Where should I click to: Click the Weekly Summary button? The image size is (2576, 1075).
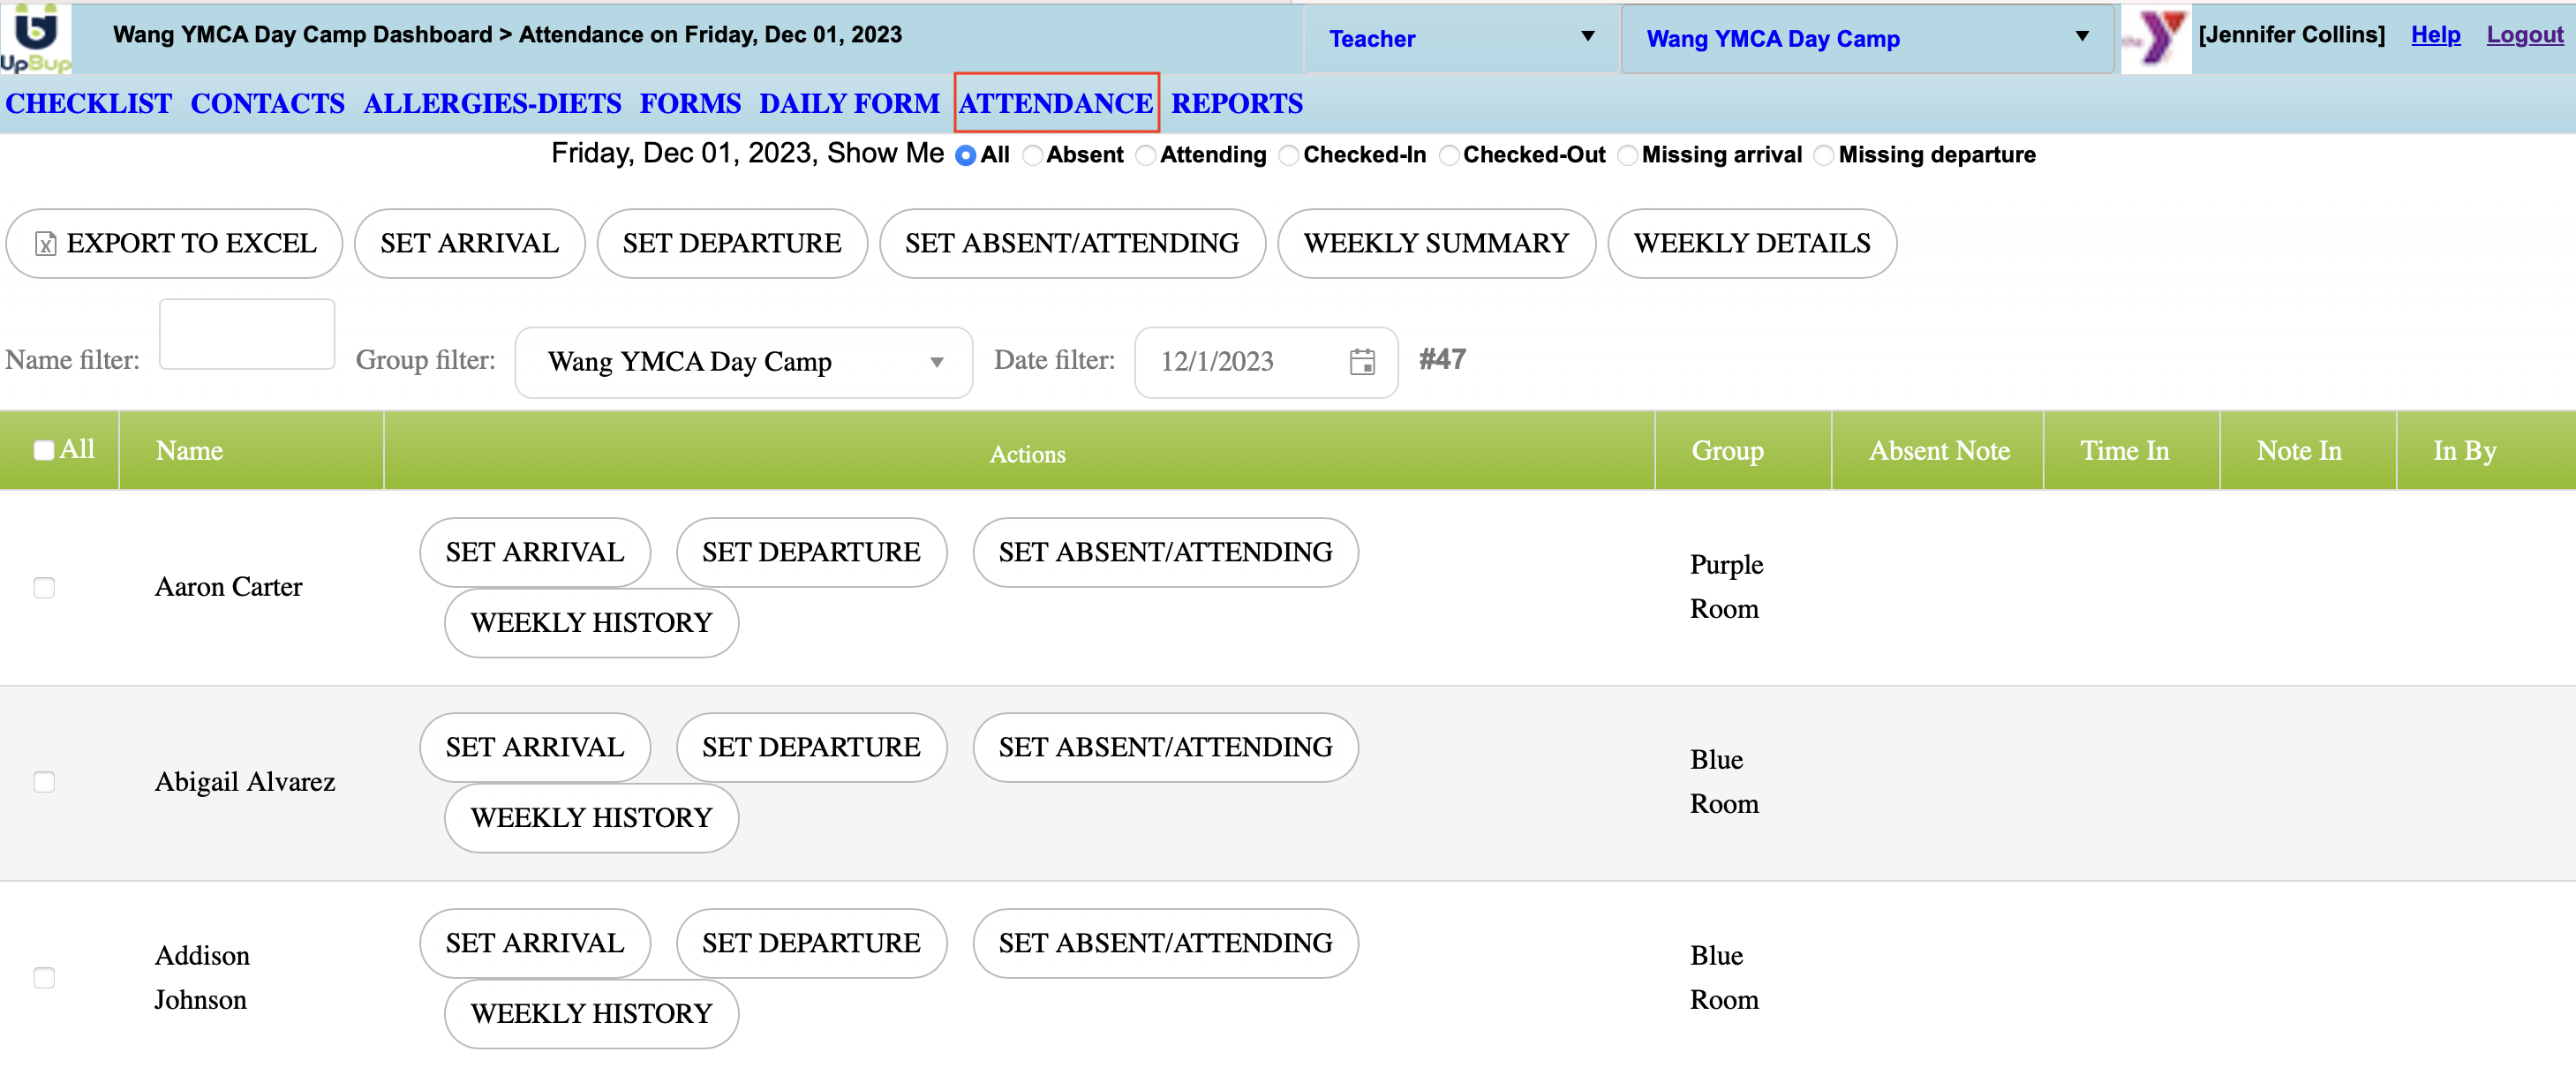point(1435,243)
